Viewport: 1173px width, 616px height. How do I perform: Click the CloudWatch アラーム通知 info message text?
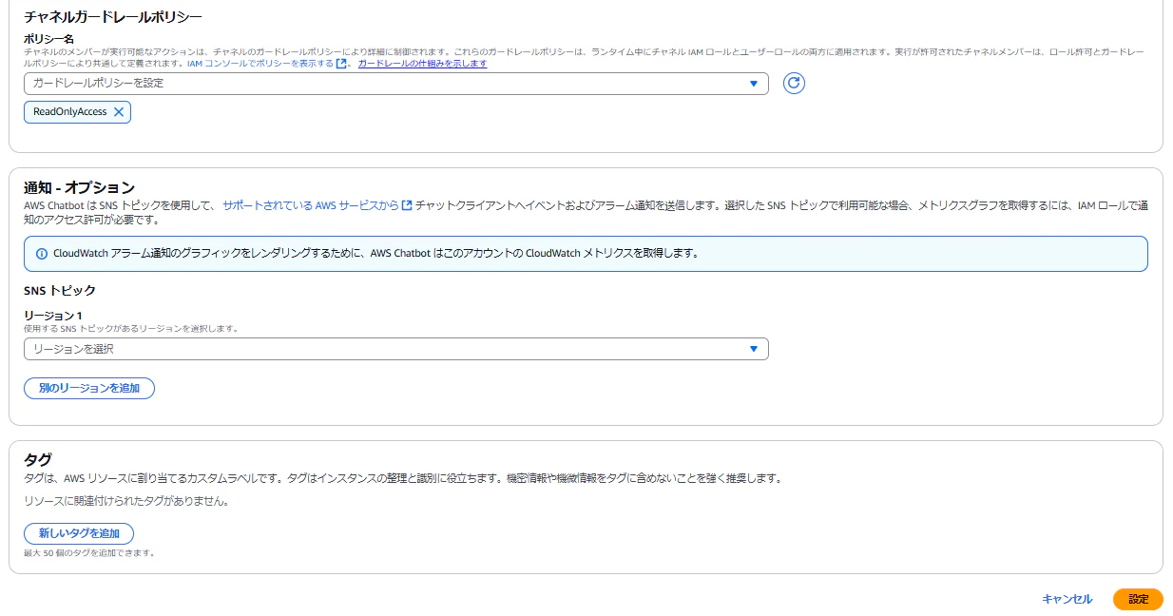coord(376,254)
